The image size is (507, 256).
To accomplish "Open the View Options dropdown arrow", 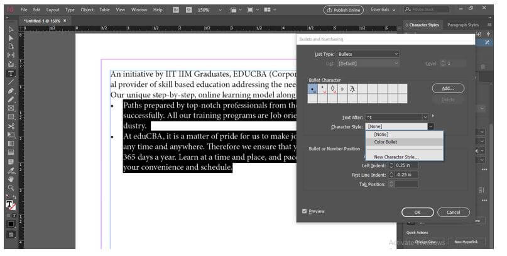I will [240, 10].
